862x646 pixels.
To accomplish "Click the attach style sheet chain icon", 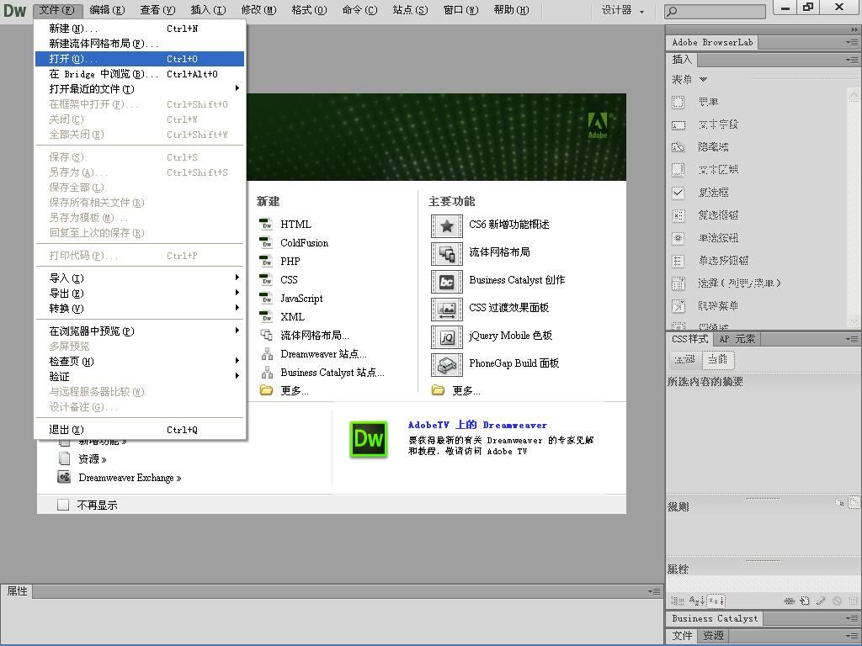I will pyautogui.click(x=790, y=601).
